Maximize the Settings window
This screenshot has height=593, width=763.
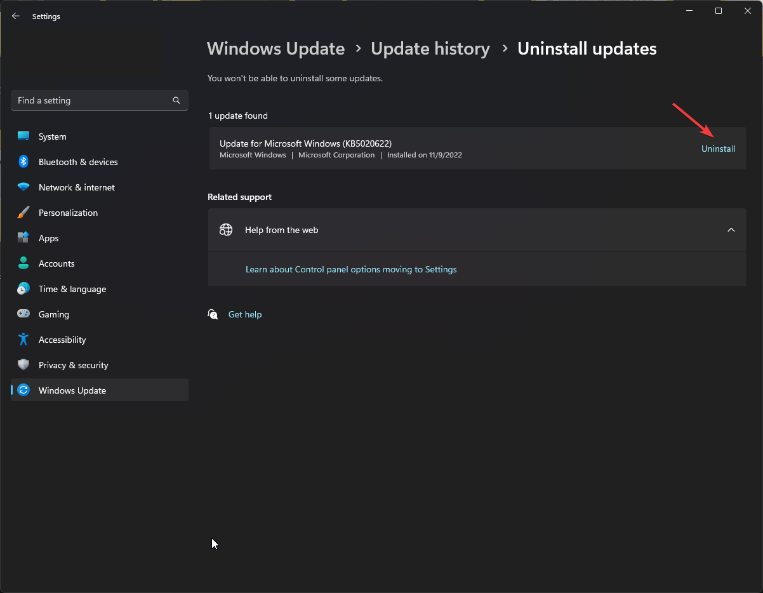point(719,11)
